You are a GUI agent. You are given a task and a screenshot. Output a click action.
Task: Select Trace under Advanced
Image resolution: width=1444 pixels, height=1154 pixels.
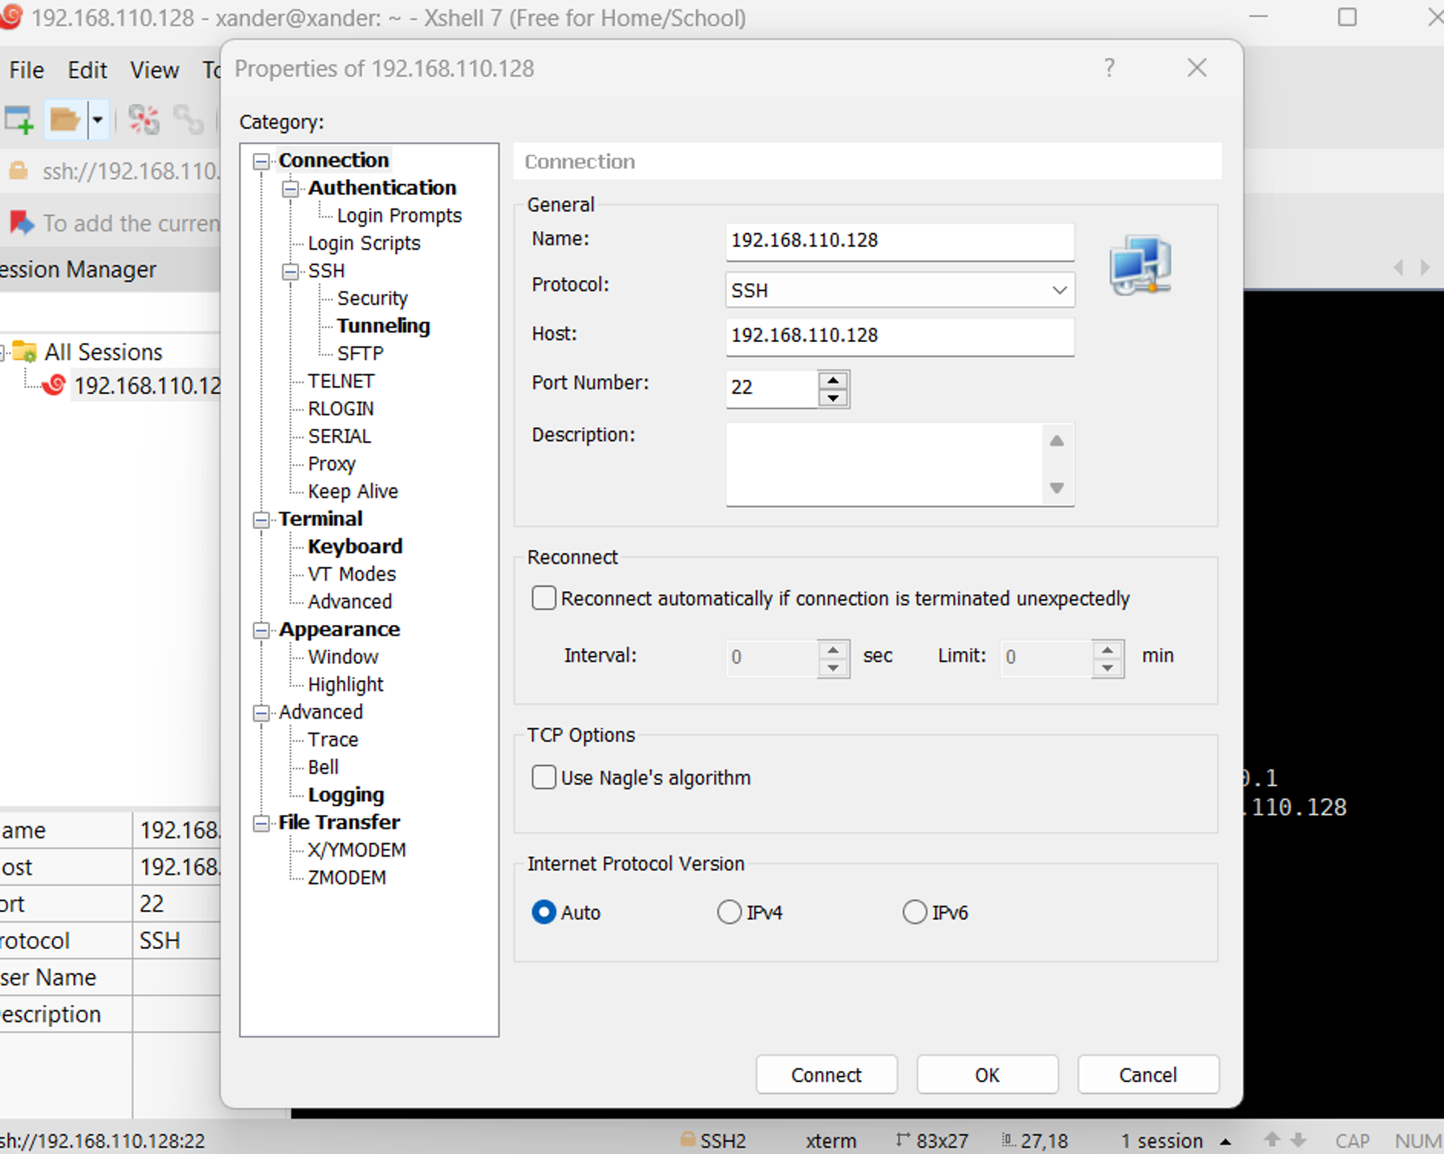tap(333, 740)
